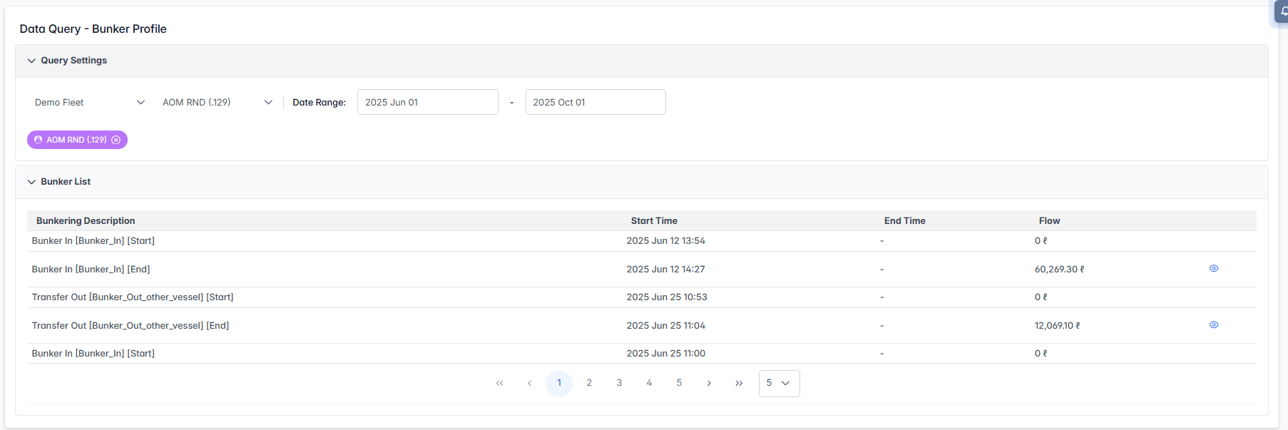This screenshot has height=430, width=1288.
Task: Go to next page of bunker list
Action: [709, 384]
